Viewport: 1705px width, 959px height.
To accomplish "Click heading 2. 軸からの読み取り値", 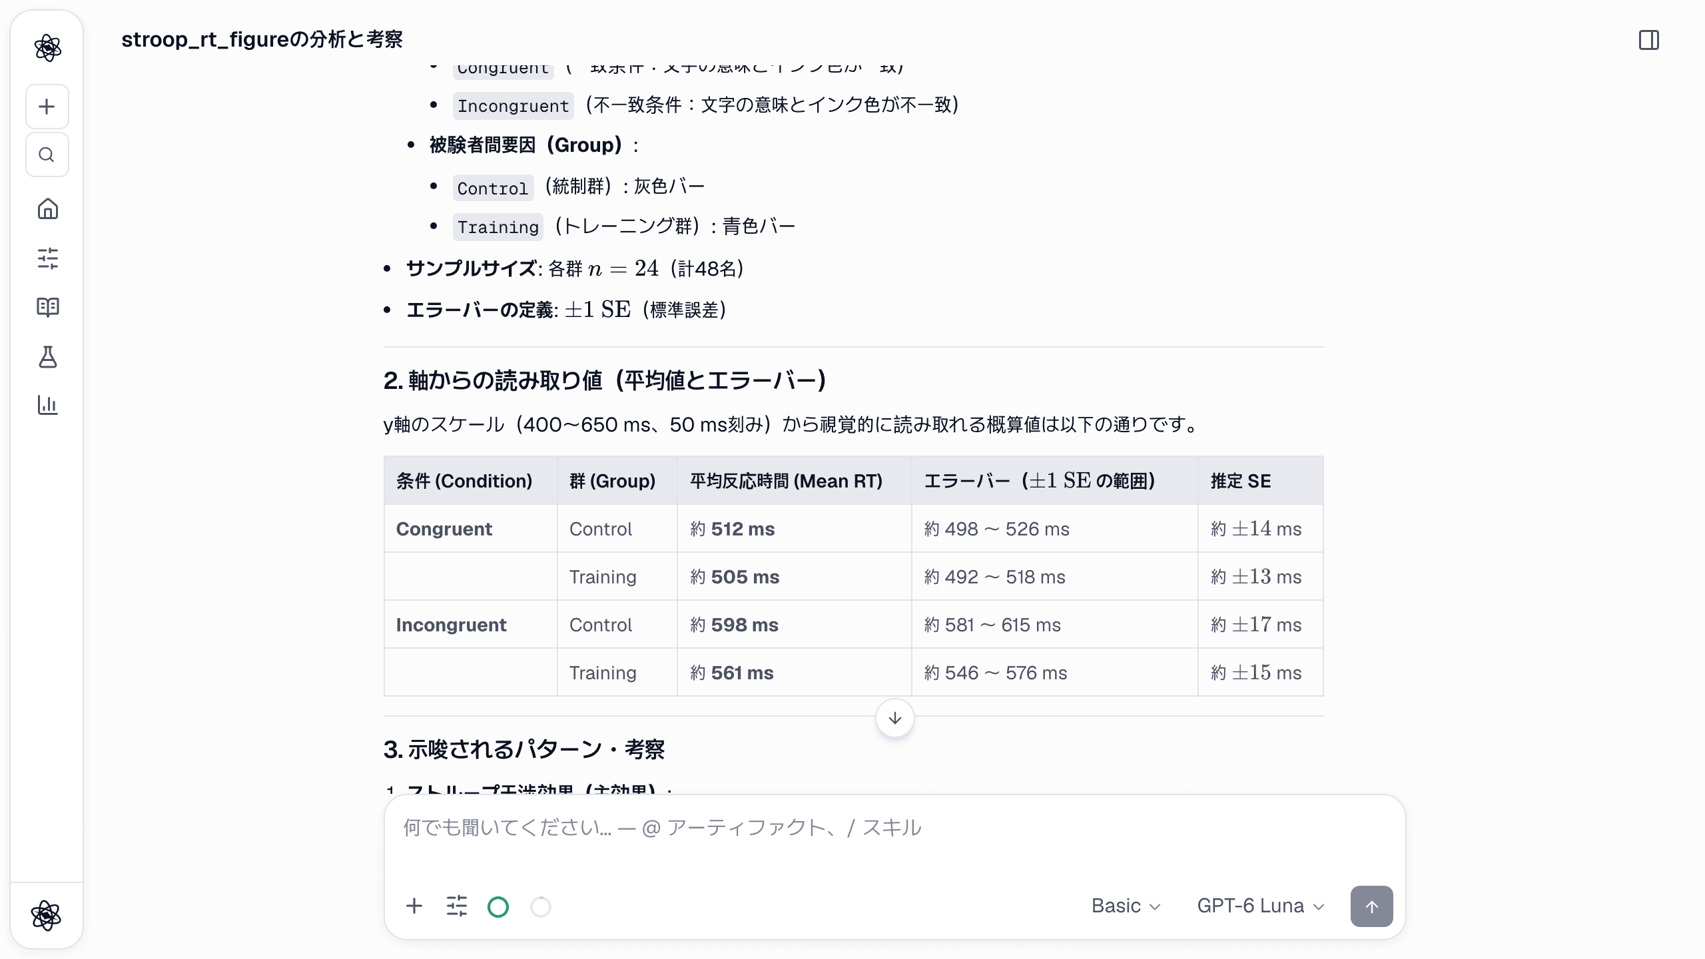I will pos(605,380).
